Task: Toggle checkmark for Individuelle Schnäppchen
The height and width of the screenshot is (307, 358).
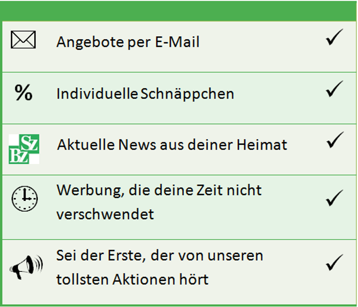Action: (x=334, y=89)
